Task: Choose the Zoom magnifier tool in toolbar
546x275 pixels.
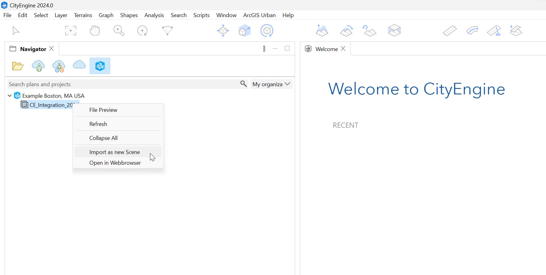Action: coord(119,31)
